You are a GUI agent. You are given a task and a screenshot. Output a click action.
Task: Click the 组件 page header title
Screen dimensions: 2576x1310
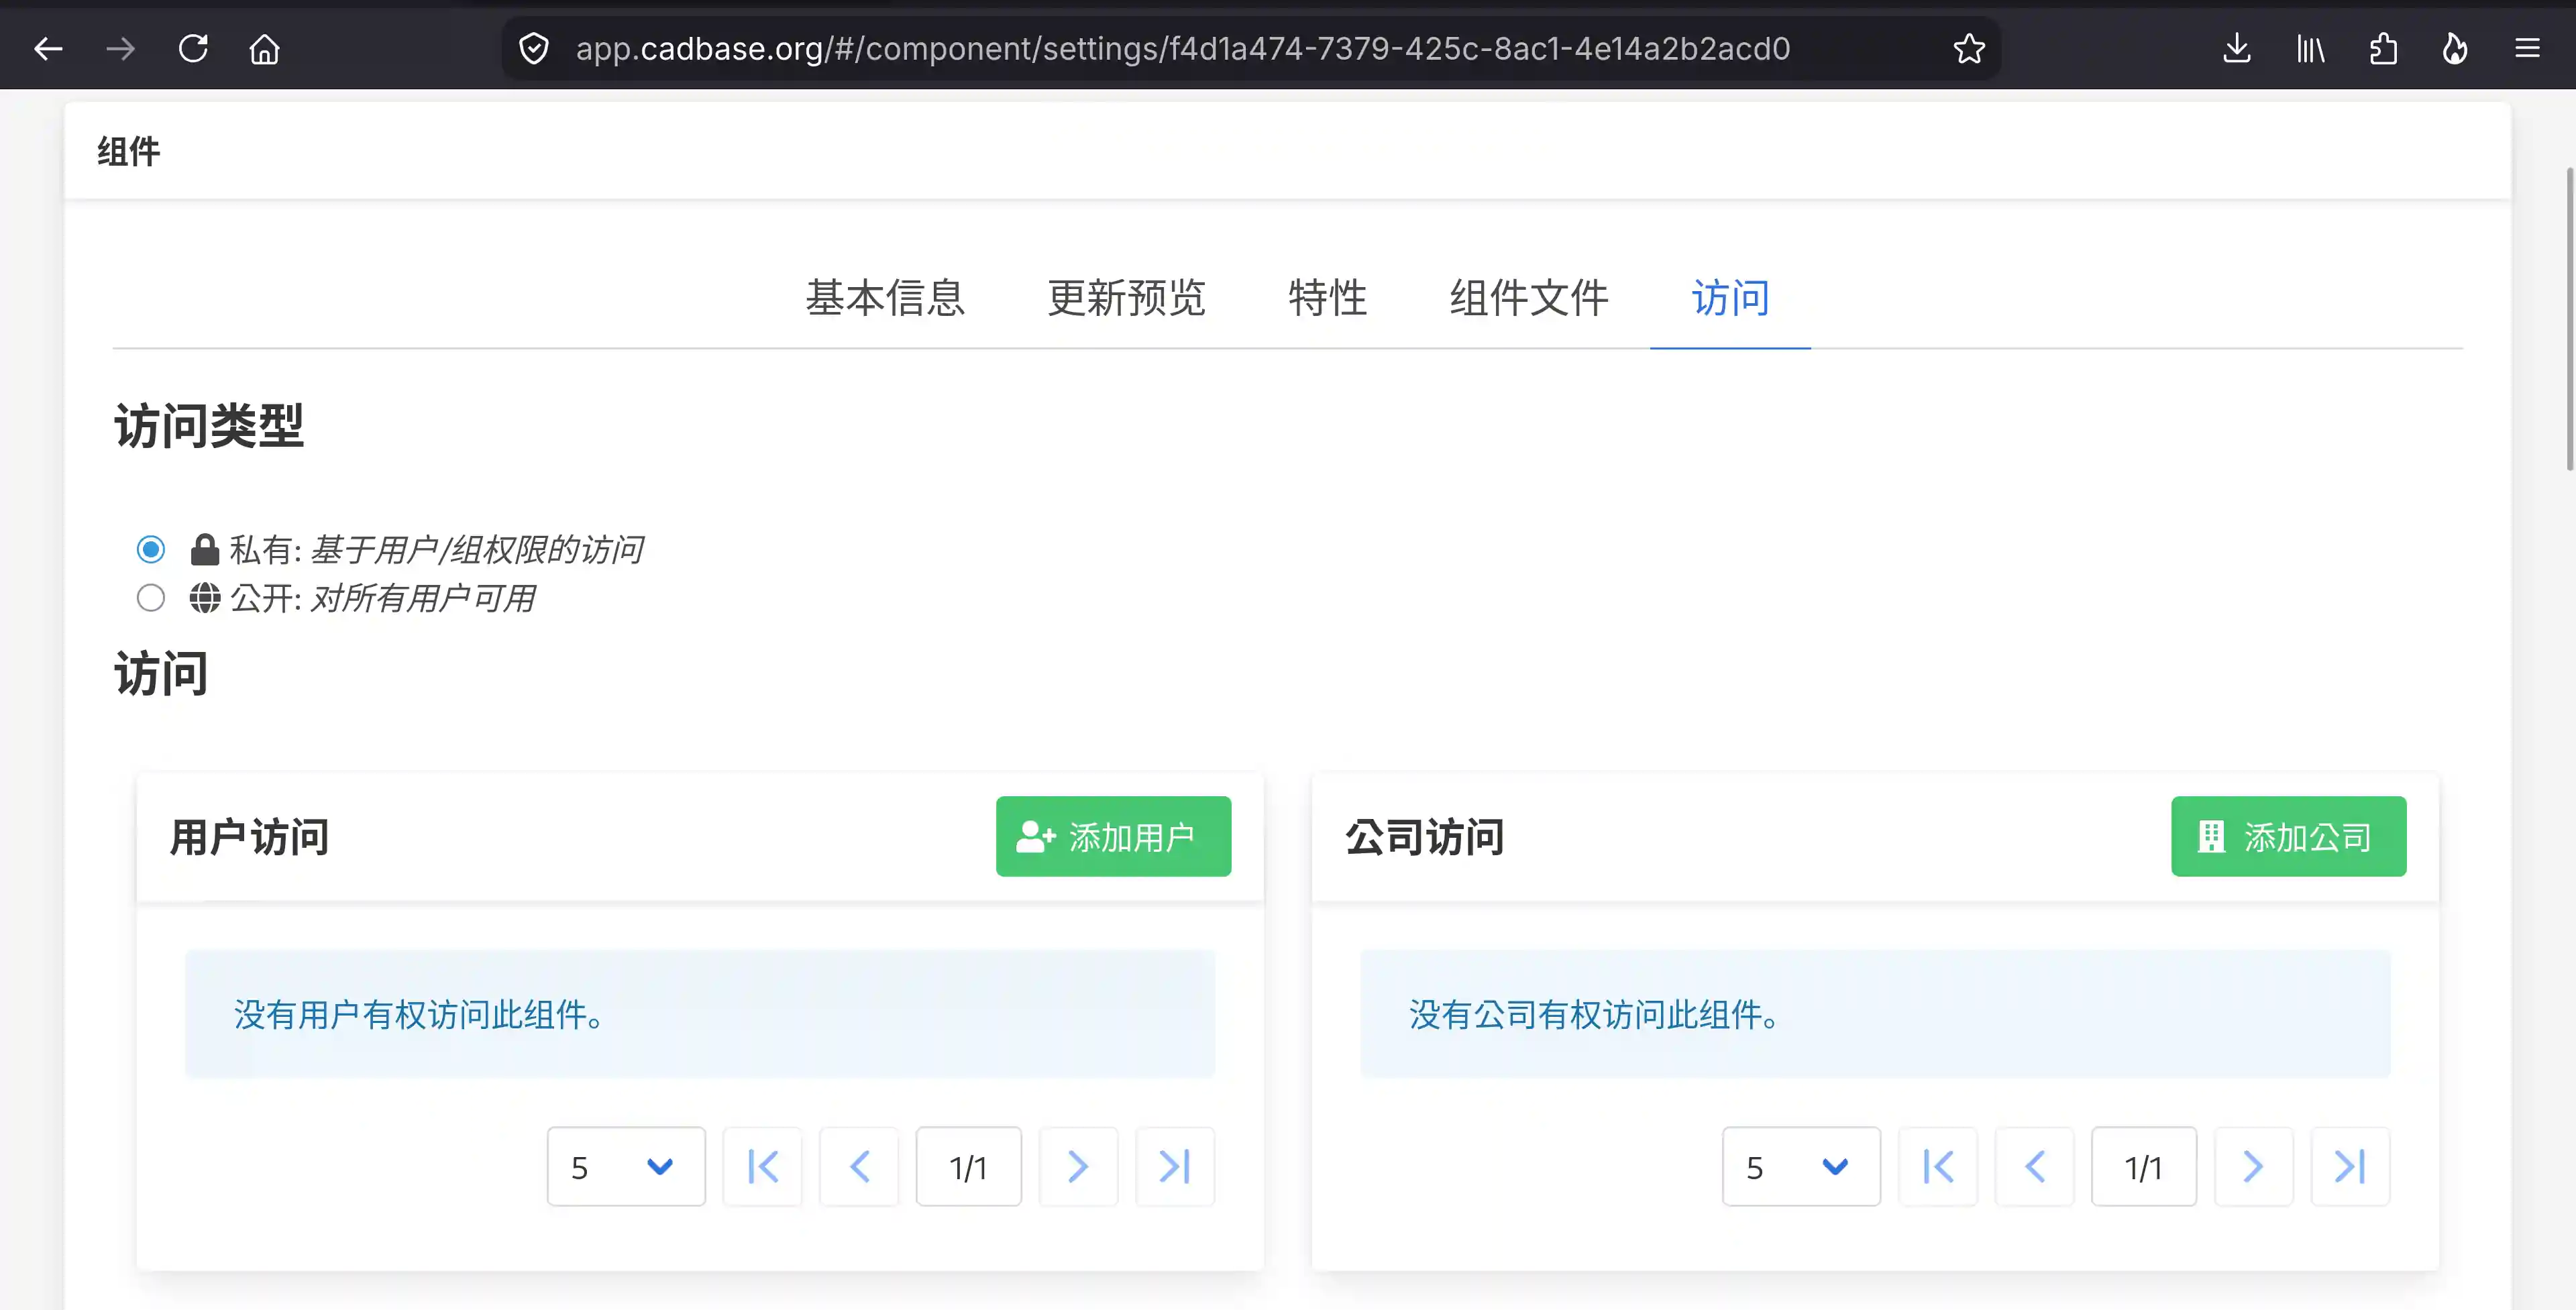pyautogui.click(x=128, y=151)
